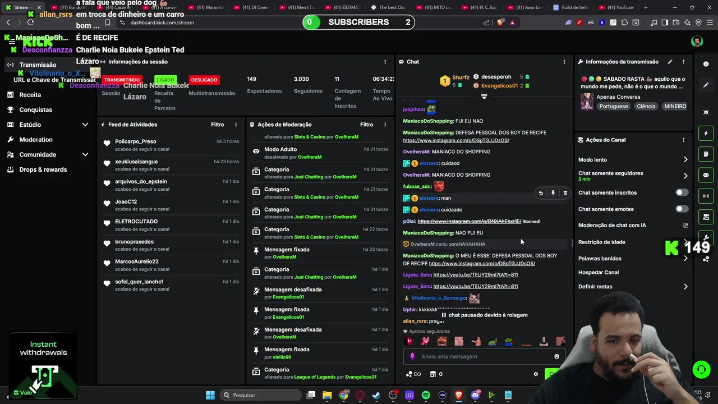The width and height of the screenshot is (718, 404).
Task: Expand the Comunidade sidebar chevron
Action: pyautogui.click(x=85, y=154)
